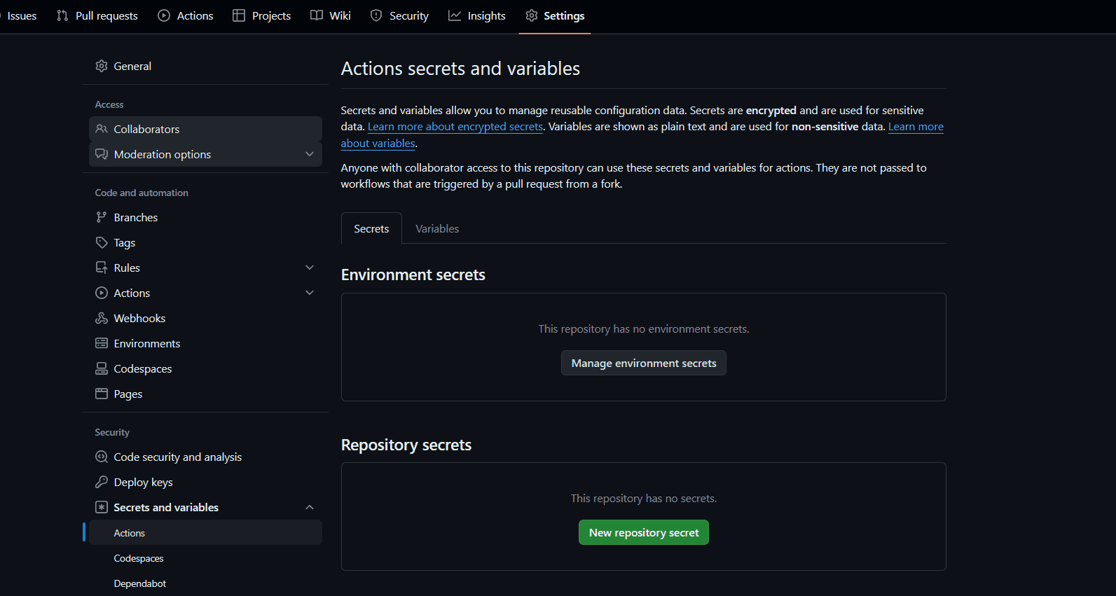
Task: Expand the Actions settings chevron
Action: (310, 293)
